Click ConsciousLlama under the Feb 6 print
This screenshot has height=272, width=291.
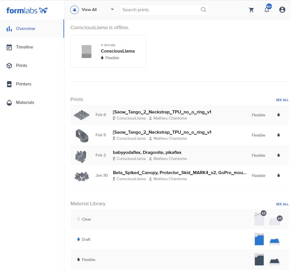click(131, 118)
